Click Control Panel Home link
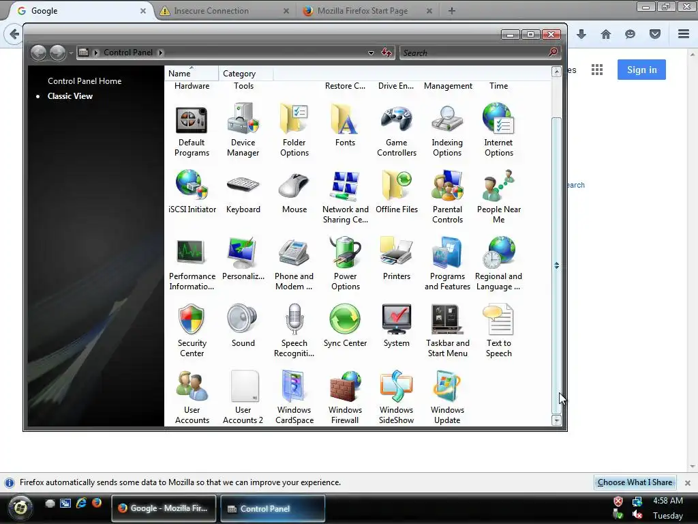Viewport: 698px width, 524px height. pyautogui.click(x=85, y=81)
